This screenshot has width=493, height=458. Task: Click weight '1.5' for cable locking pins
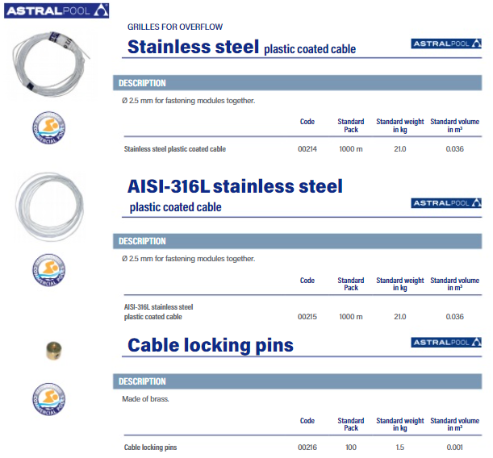point(400,448)
